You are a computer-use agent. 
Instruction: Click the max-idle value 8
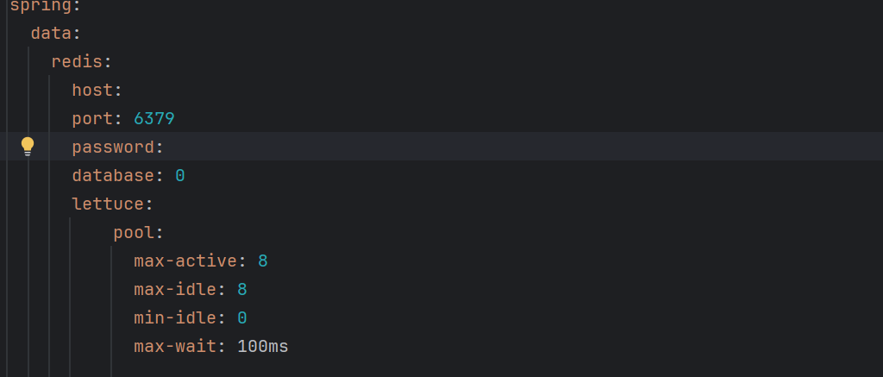click(242, 290)
